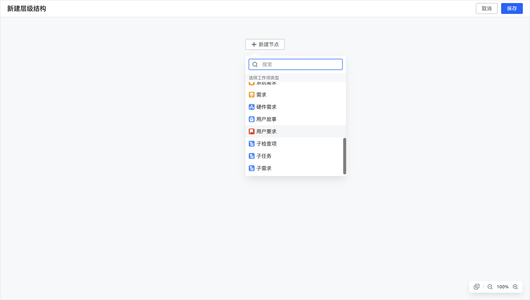
Task: Cancel editing via the 取消 button
Action: (486, 8)
